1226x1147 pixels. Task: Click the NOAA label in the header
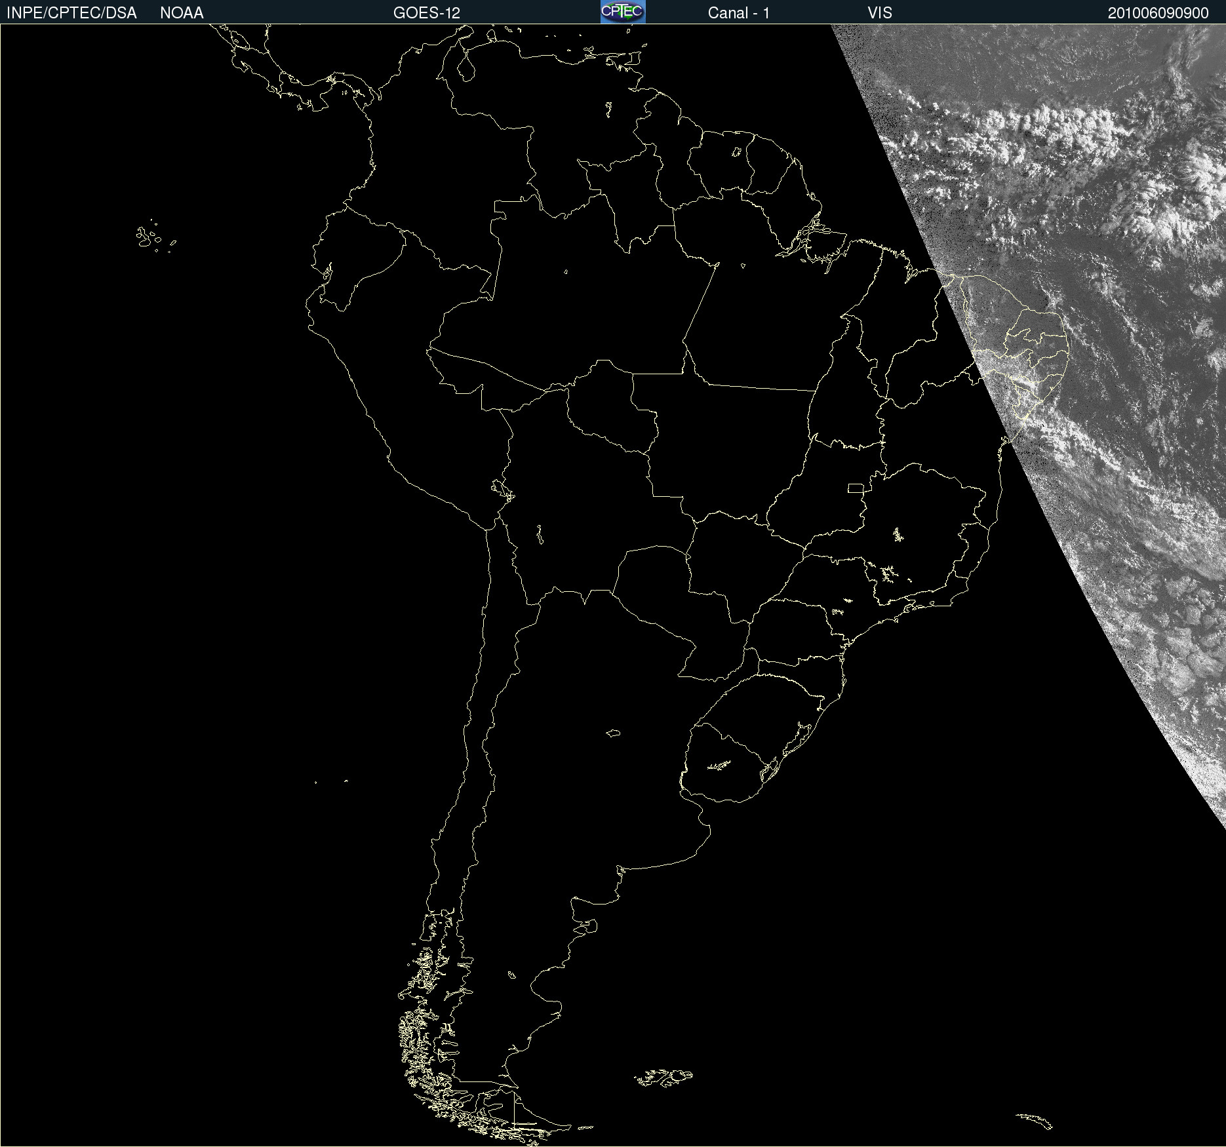click(182, 13)
